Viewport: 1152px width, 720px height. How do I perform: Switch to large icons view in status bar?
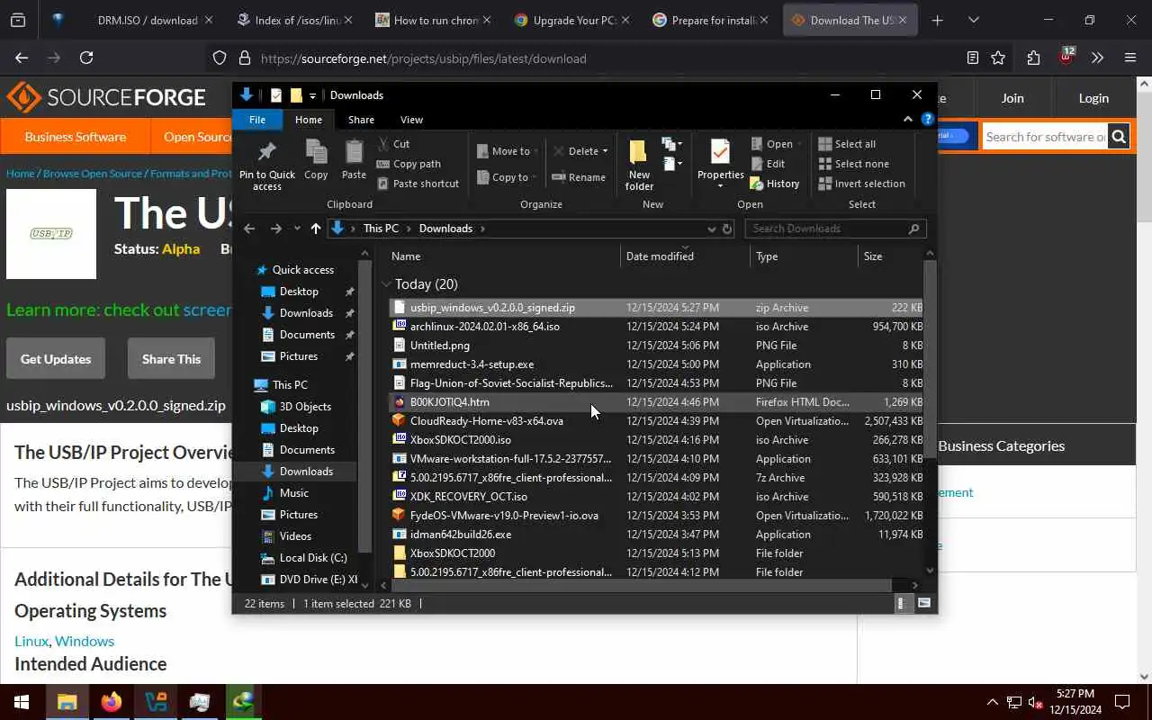pyautogui.click(x=923, y=604)
